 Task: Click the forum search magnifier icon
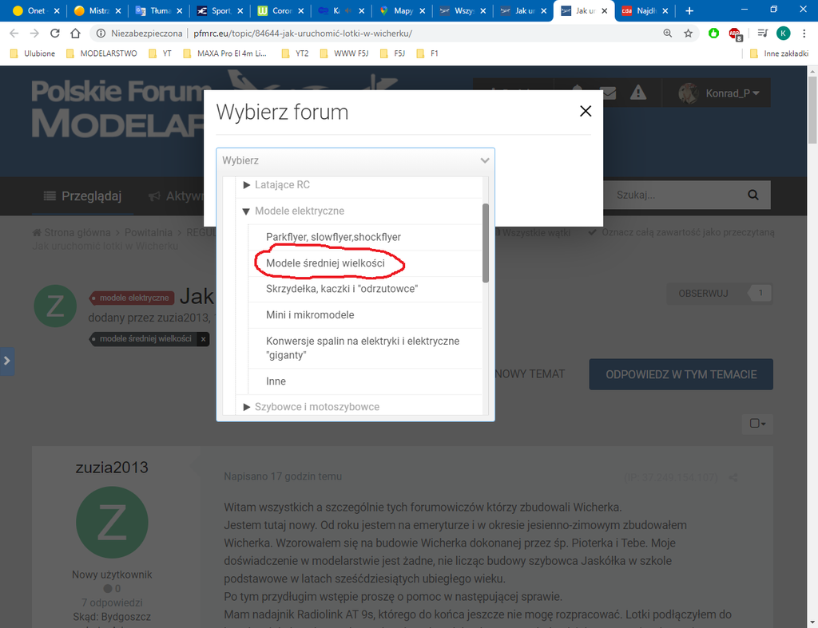click(x=752, y=195)
